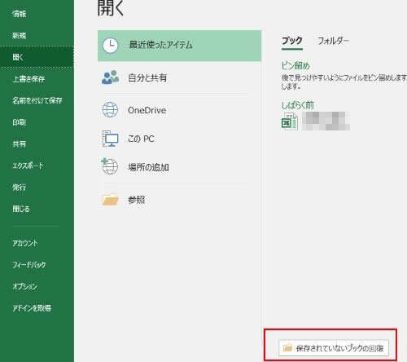The height and width of the screenshot is (362, 407).
Task: Click the folder icon for 参照
Action: coord(110,200)
